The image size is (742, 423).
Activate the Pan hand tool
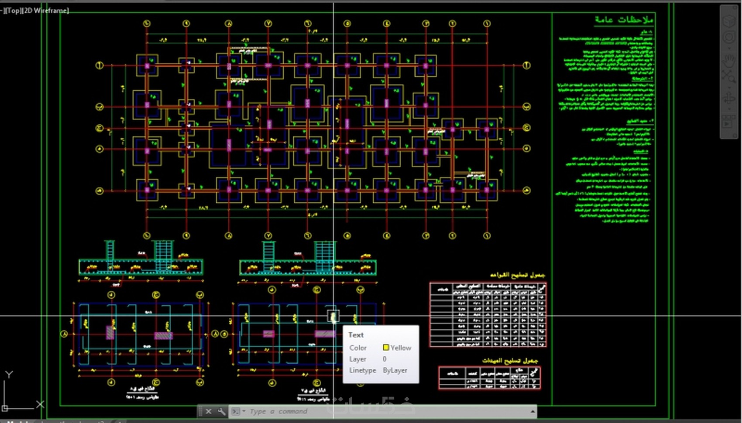(729, 61)
